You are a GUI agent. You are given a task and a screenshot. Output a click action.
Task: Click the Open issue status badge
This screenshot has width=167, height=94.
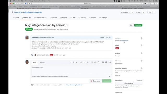click(x=29, y=29)
